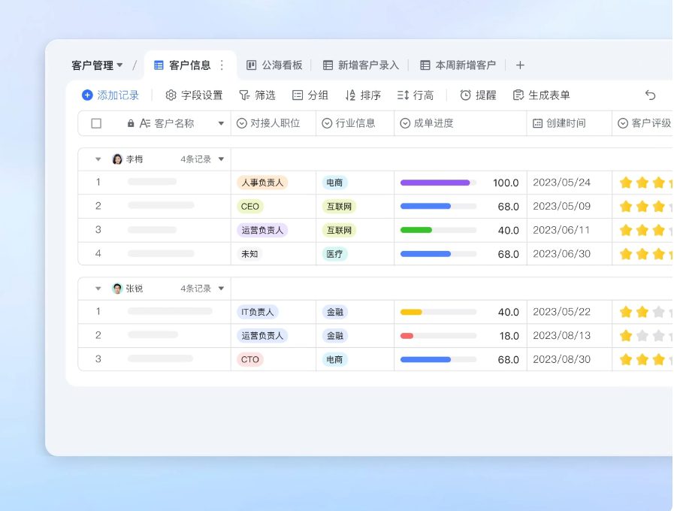Click the text type icon of 客户名称
Screen dimensions: 674x511
[145, 123]
